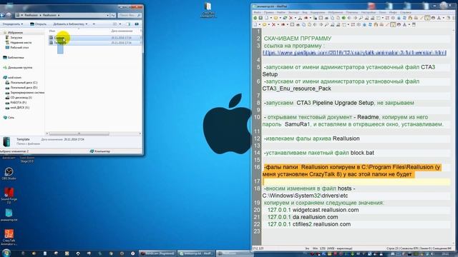This screenshot has width=458, height=257.
Task: Click the Save diskette icon in AkelPad toolbar
Action: [260, 18]
